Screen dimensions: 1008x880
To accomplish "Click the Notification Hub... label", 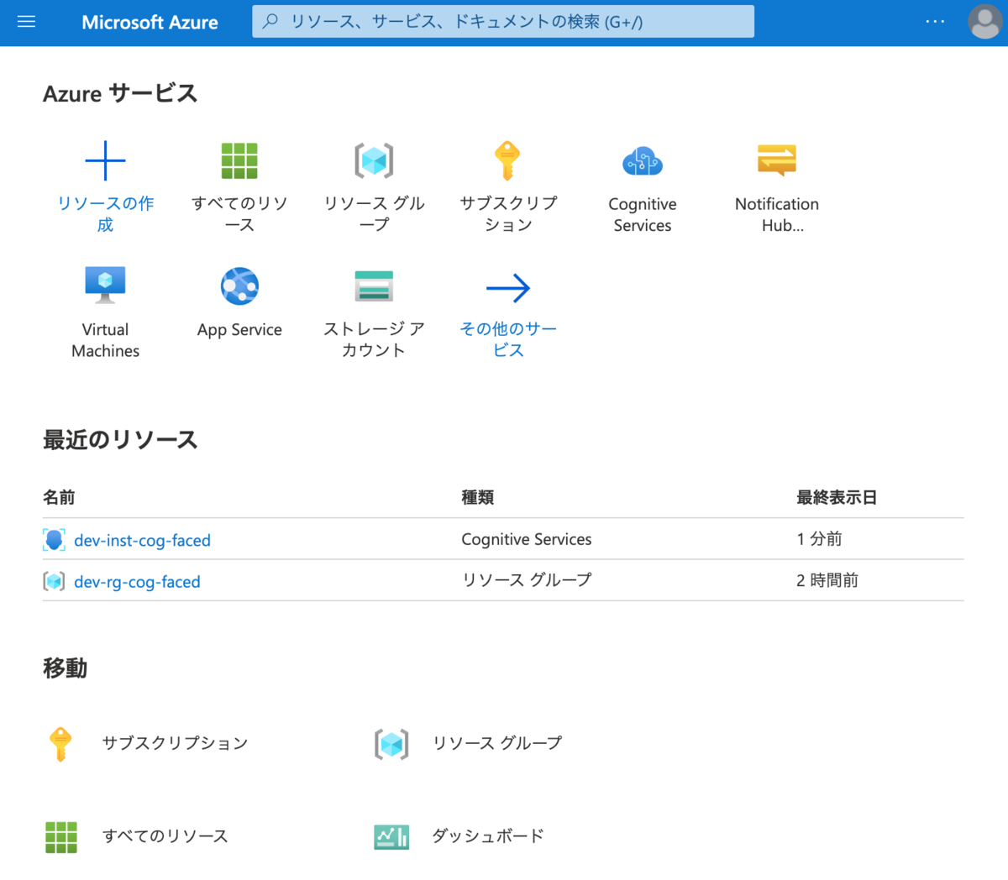I will 777,215.
